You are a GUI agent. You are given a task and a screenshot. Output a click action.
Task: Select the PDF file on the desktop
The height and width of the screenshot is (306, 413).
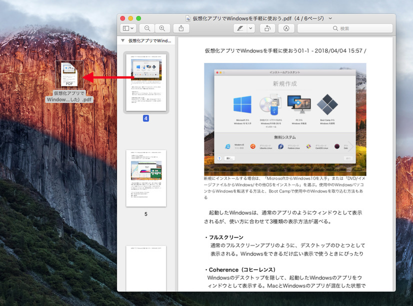point(69,75)
